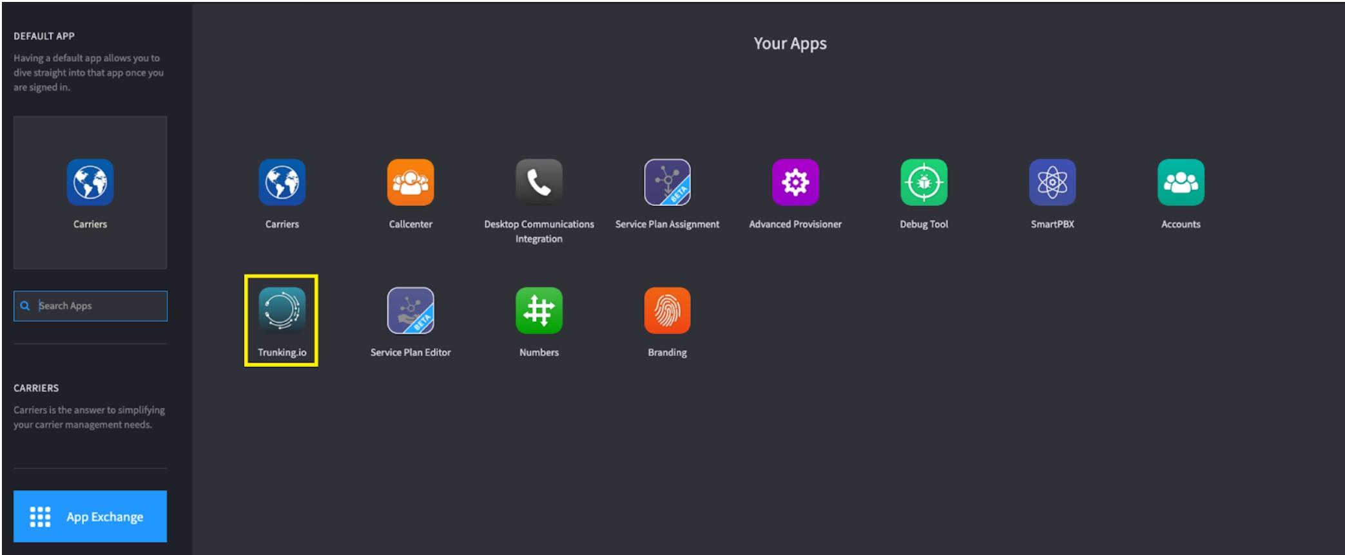
Task: Open the green Numbers app icon
Action: [x=539, y=311]
